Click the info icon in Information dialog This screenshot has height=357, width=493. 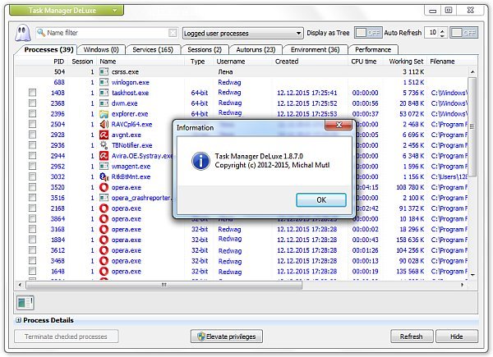click(x=200, y=161)
